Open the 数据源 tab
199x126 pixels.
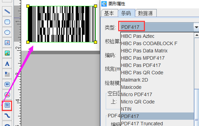click(146, 13)
